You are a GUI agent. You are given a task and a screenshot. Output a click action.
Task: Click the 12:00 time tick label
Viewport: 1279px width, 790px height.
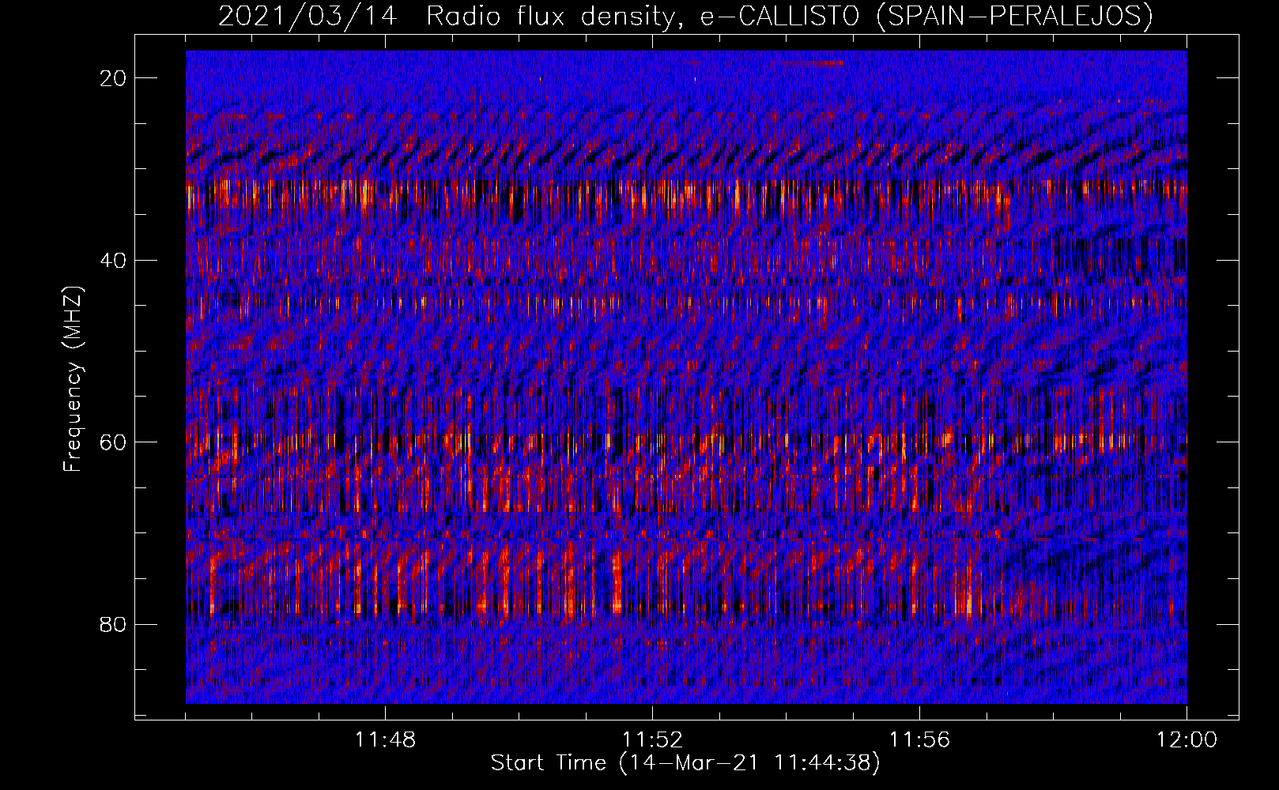1187,740
